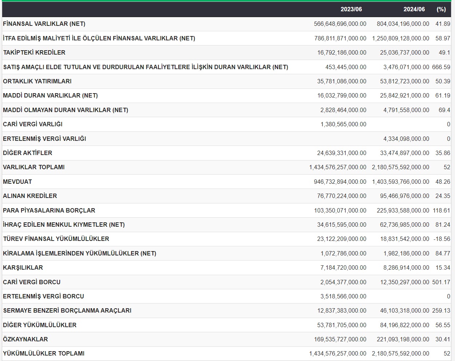
Task: Select the KARŞILIKLAR row label
Action: point(23,267)
